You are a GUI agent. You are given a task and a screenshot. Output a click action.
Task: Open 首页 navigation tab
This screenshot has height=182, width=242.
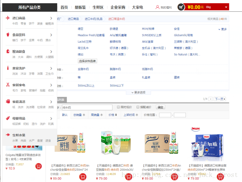click(64, 7)
